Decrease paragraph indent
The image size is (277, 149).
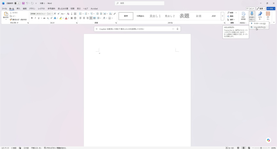click(97, 14)
